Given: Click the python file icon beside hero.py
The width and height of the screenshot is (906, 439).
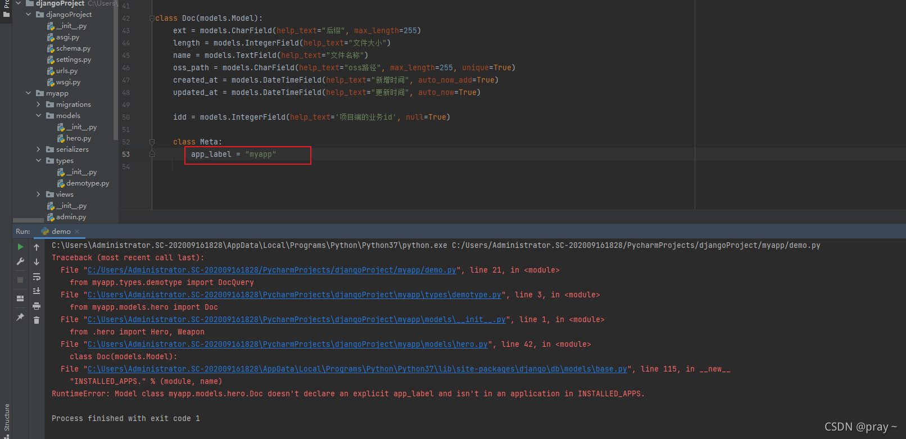Looking at the screenshot, I should click(61, 138).
